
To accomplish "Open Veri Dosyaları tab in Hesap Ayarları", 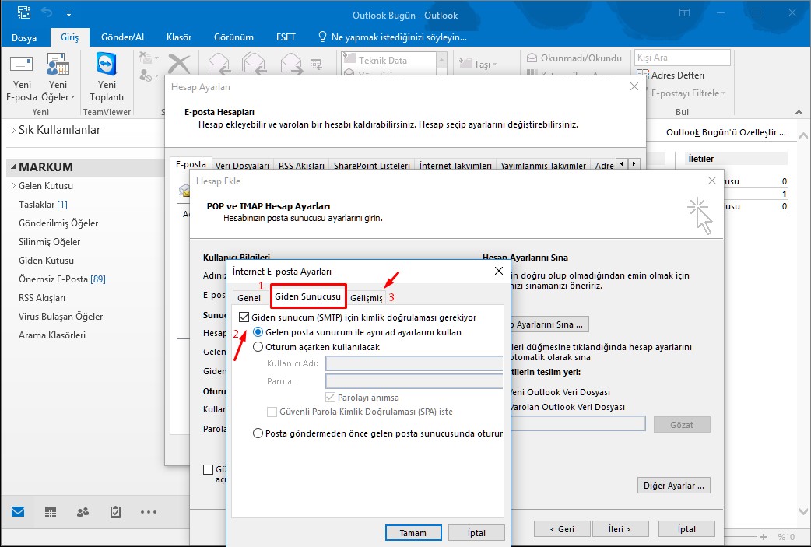I will pyautogui.click(x=242, y=166).
